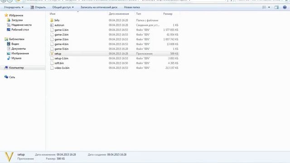Create a Новая папка
Viewport: 290px width, 163px height.
[132, 7]
